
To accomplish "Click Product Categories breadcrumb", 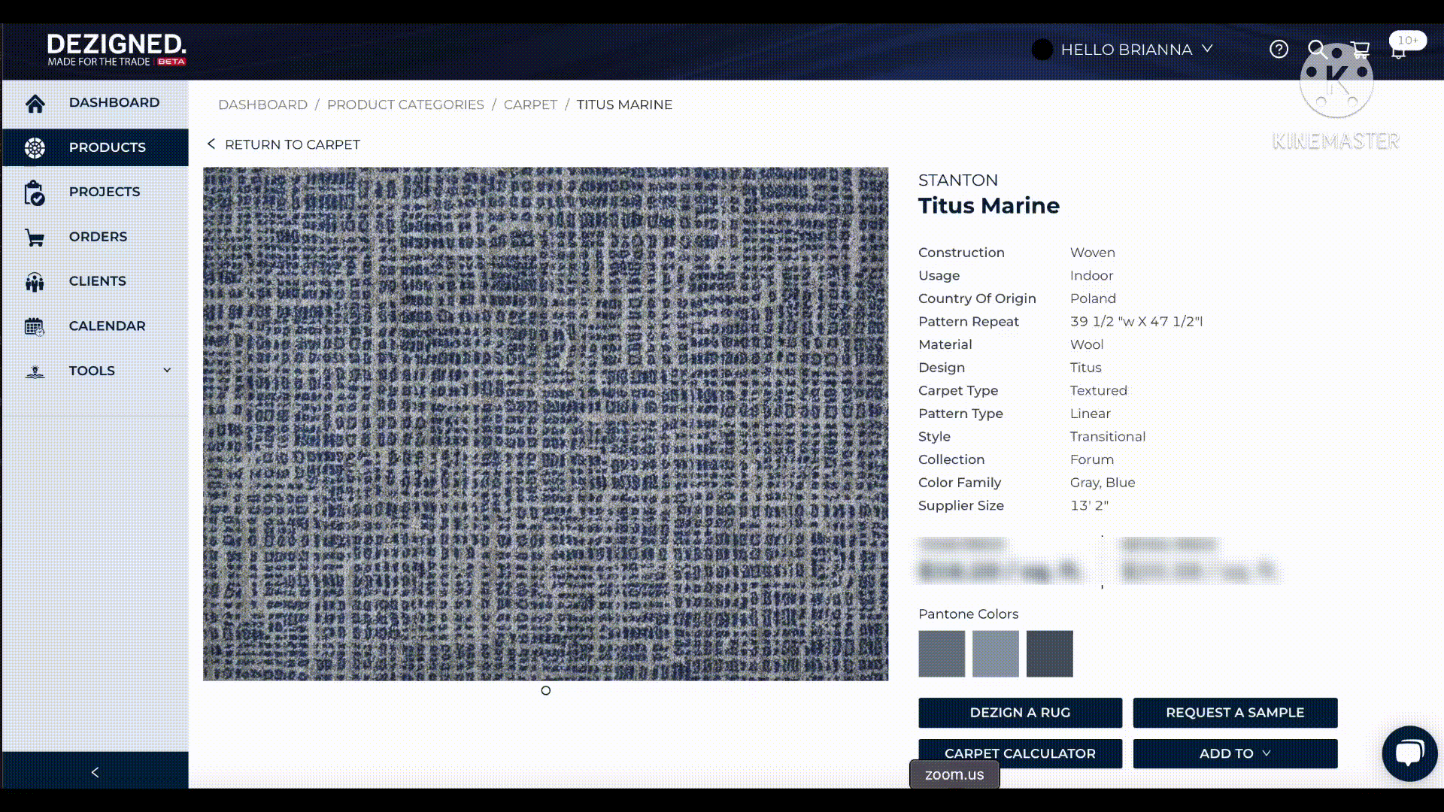I will (405, 105).
